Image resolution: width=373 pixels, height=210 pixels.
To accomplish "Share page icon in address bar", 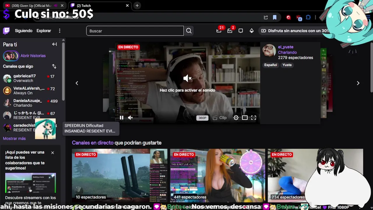I will coord(266,17).
